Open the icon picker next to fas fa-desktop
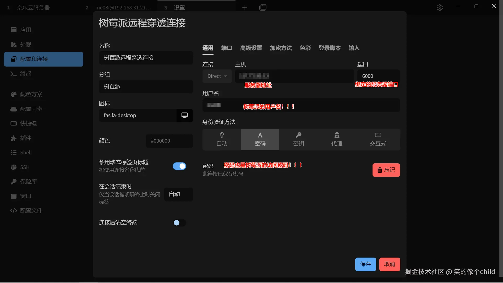Screen dimensions: 503x283 (184, 115)
